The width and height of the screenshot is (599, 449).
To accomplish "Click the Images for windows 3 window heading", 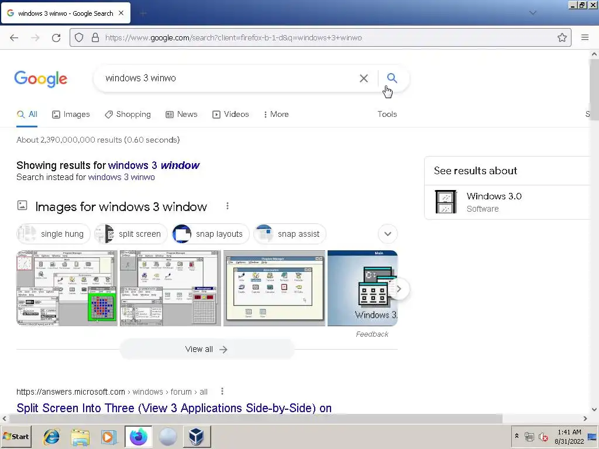I will click(x=121, y=206).
